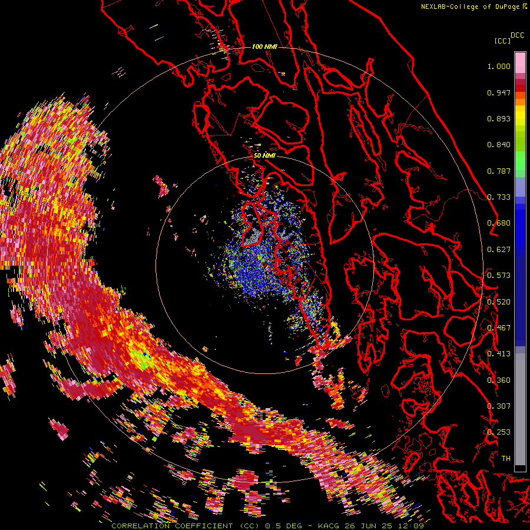Select the 0.947 legend value
This screenshot has width=530, height=530.
point(499,92)
